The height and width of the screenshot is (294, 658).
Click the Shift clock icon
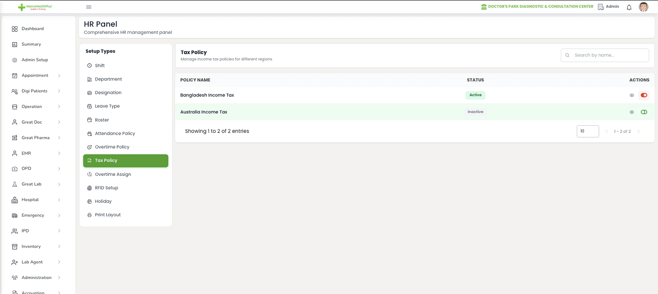(x=89, y=65)
